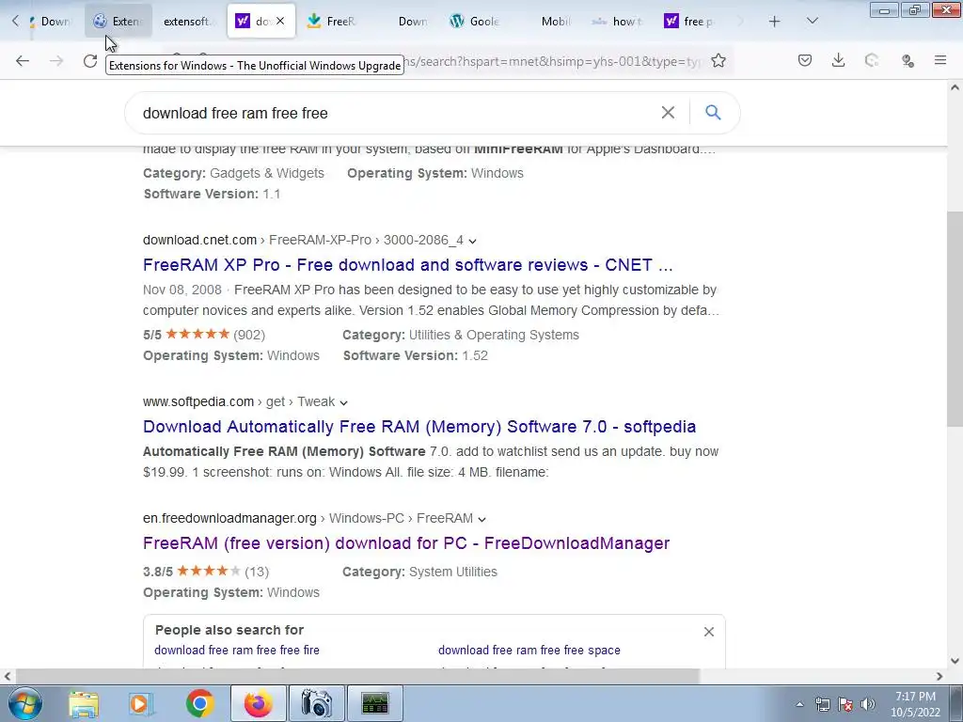The width and height of the screenshot is (963, 722).
Task: Open the Firefox hamburger menu
Action: [x=940, y=60]
